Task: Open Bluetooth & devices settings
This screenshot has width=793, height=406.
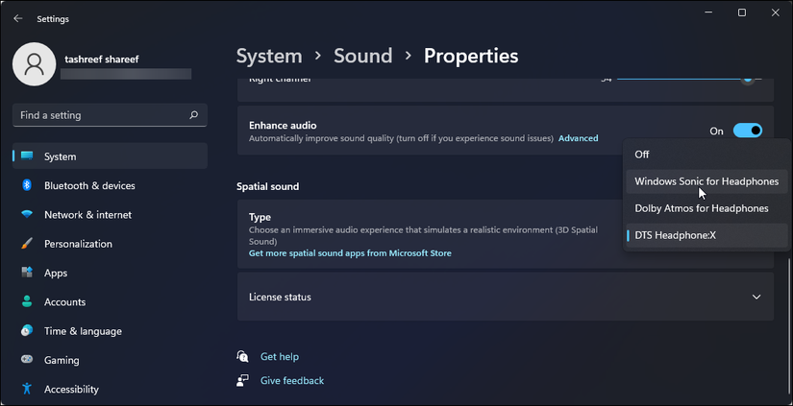Action: [89, 185]
